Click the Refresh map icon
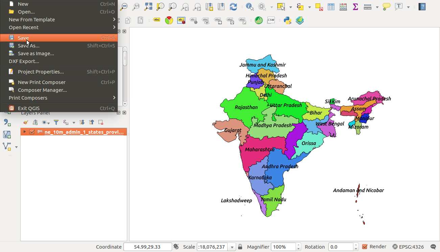The height and width of the screenshot is (252, 440). point(233,6)
